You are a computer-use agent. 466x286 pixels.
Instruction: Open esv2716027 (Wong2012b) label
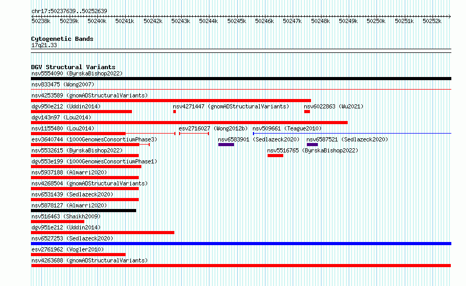[x=213, y=128]
